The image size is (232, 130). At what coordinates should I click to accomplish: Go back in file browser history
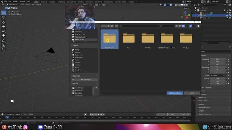(102, 26)
